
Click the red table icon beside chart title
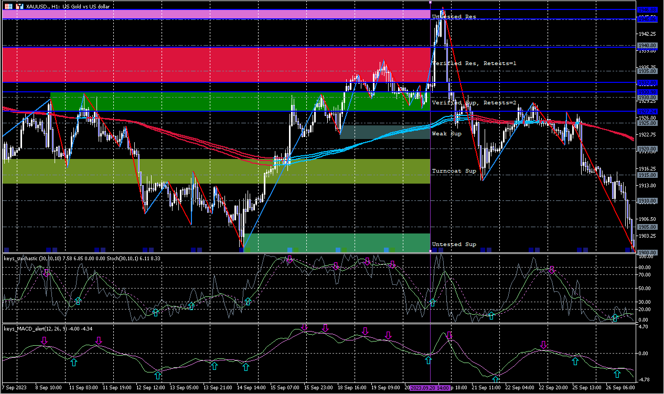tap(8, 6)
